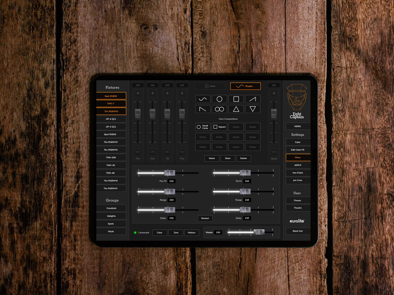Open the MENU under Light Captain
Image resolution: width=394 pixels, height=295 pixels.
point(298,126)
